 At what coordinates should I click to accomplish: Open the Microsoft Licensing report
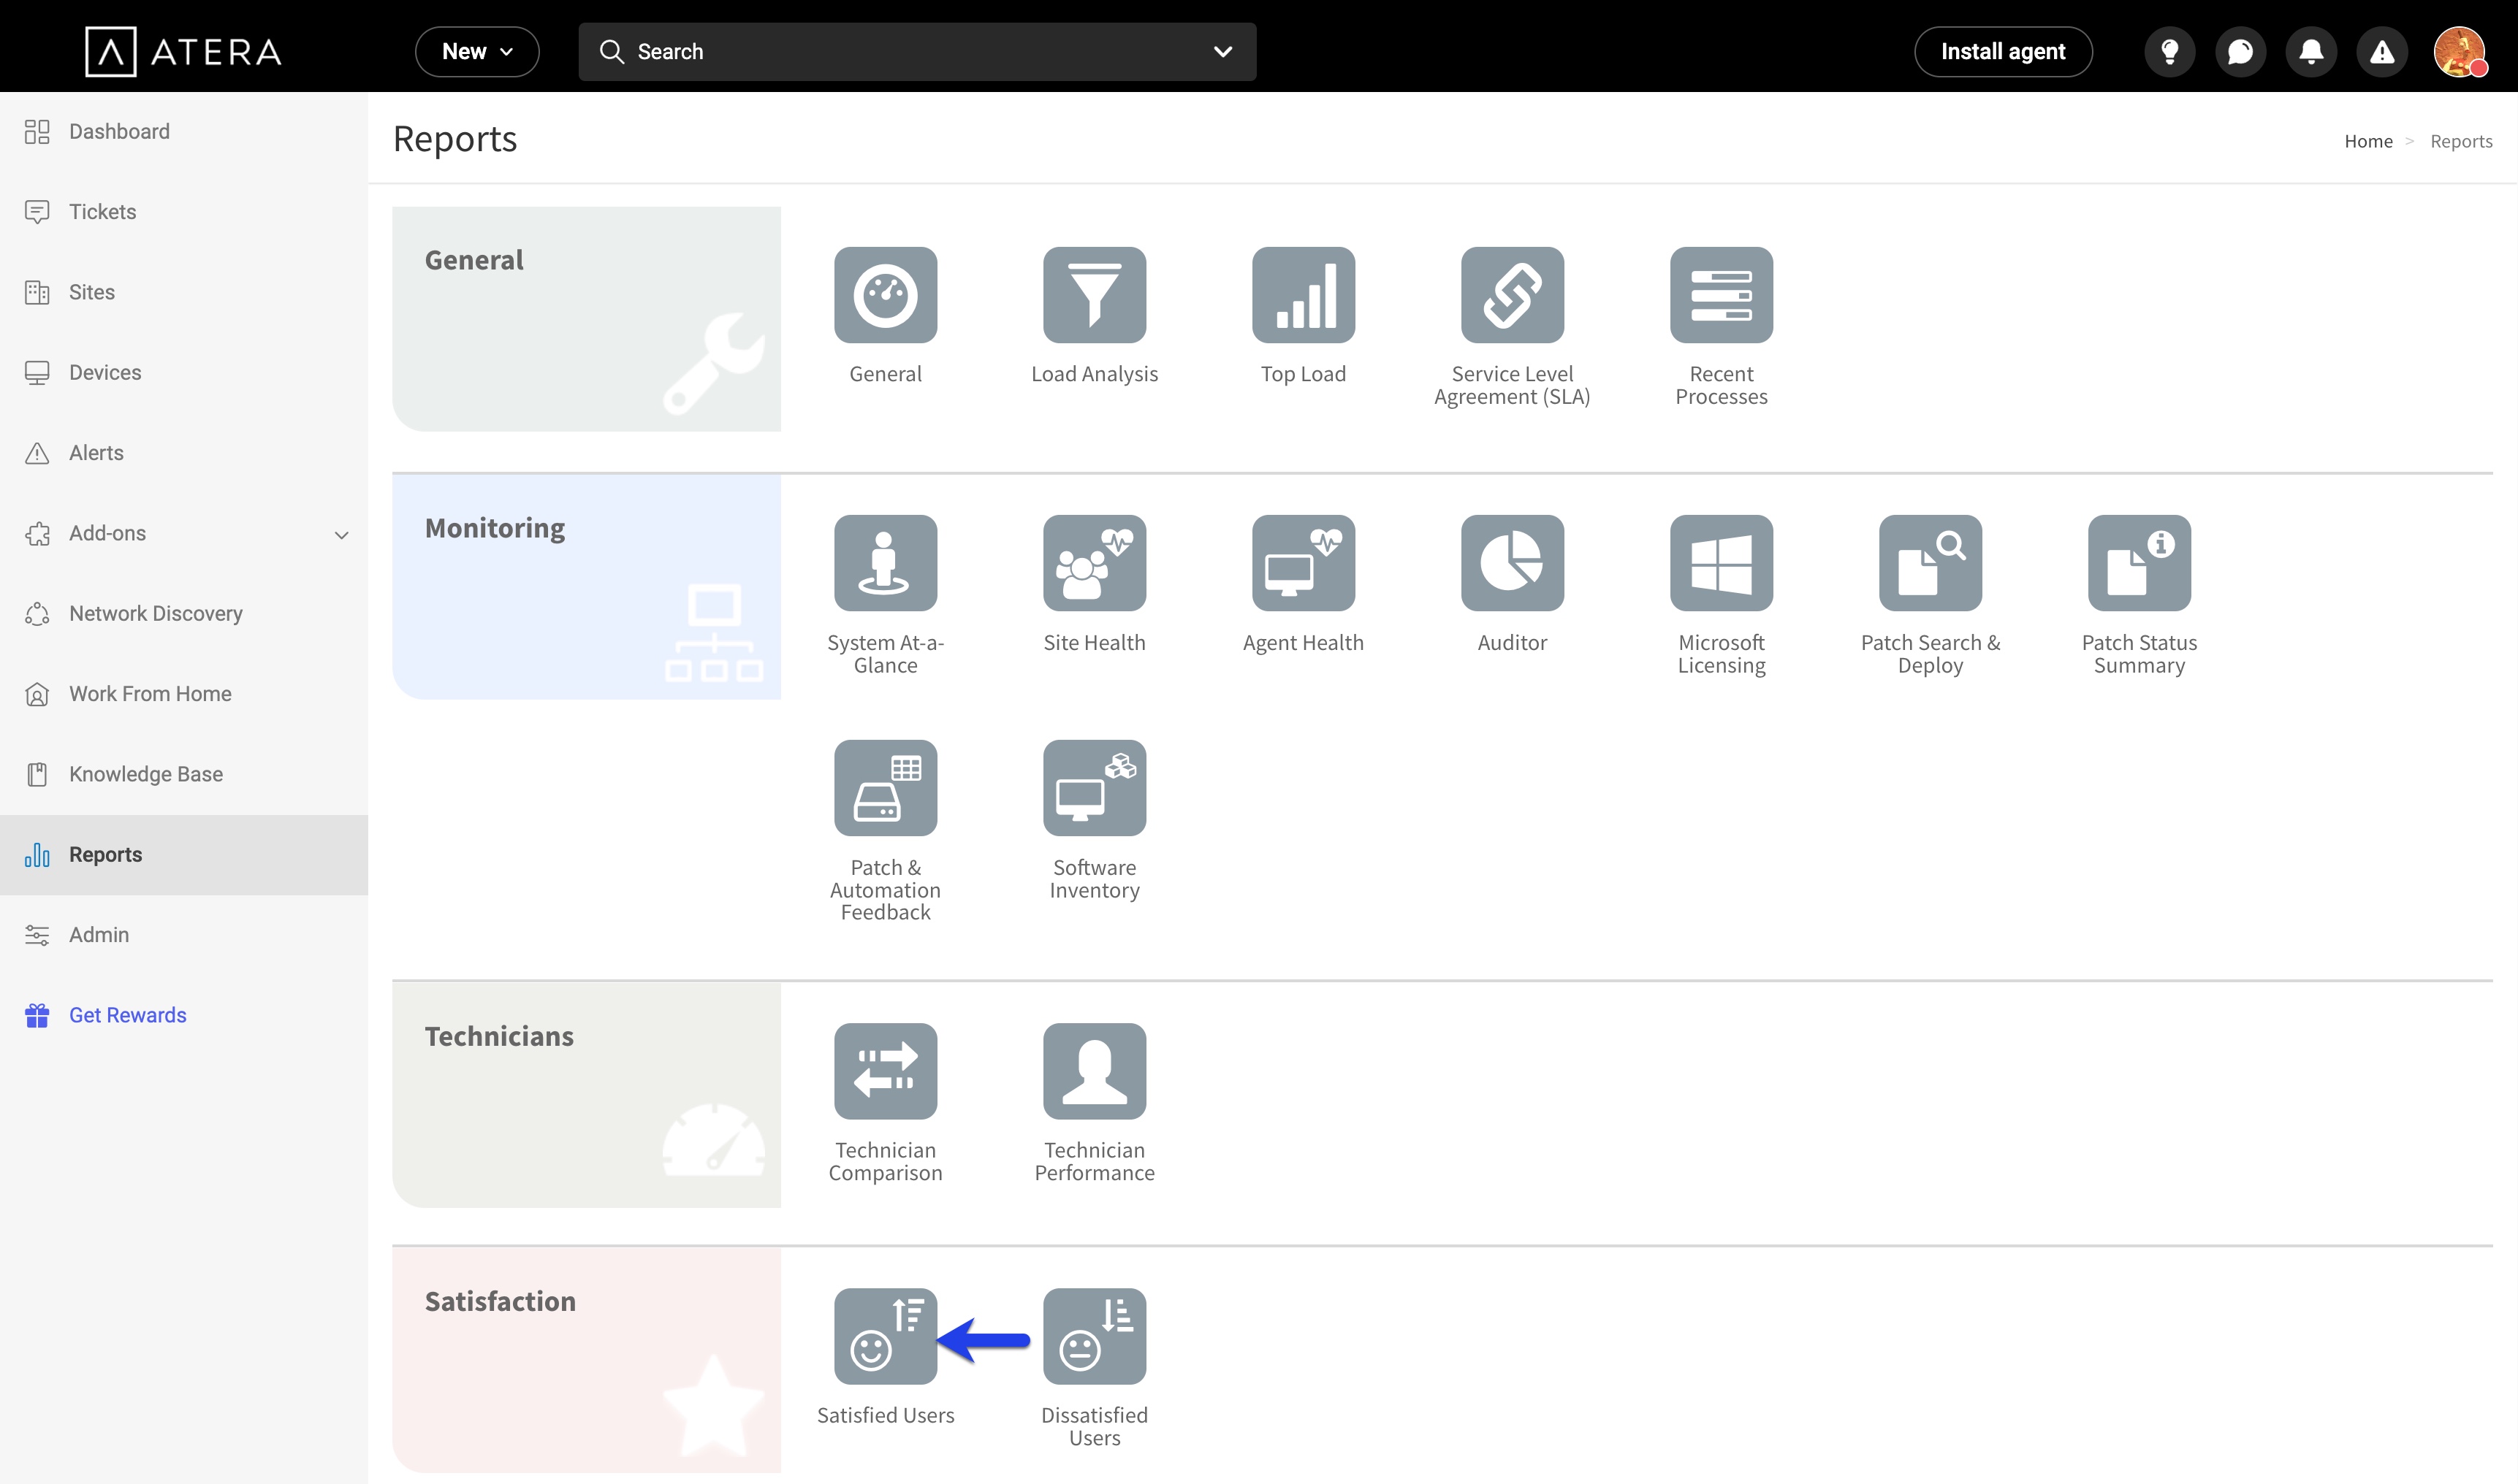point(1721,563)
